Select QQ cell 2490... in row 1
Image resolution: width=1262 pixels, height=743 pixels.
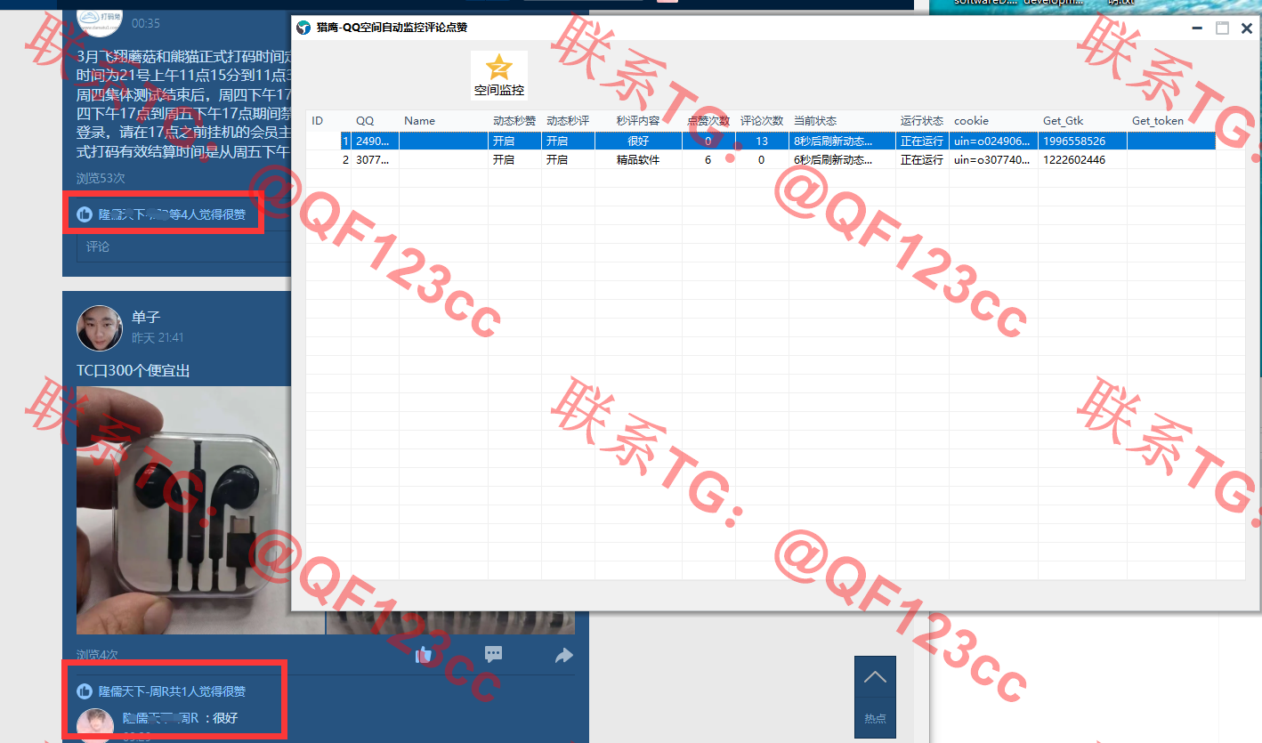point(375,141)
